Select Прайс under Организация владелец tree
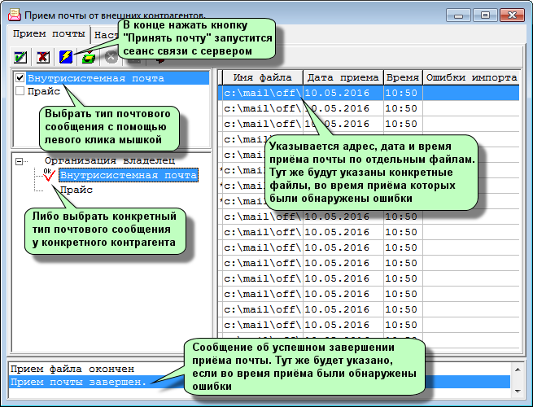Viewport: 533px width, 407px height. click(x=76, y=190)
